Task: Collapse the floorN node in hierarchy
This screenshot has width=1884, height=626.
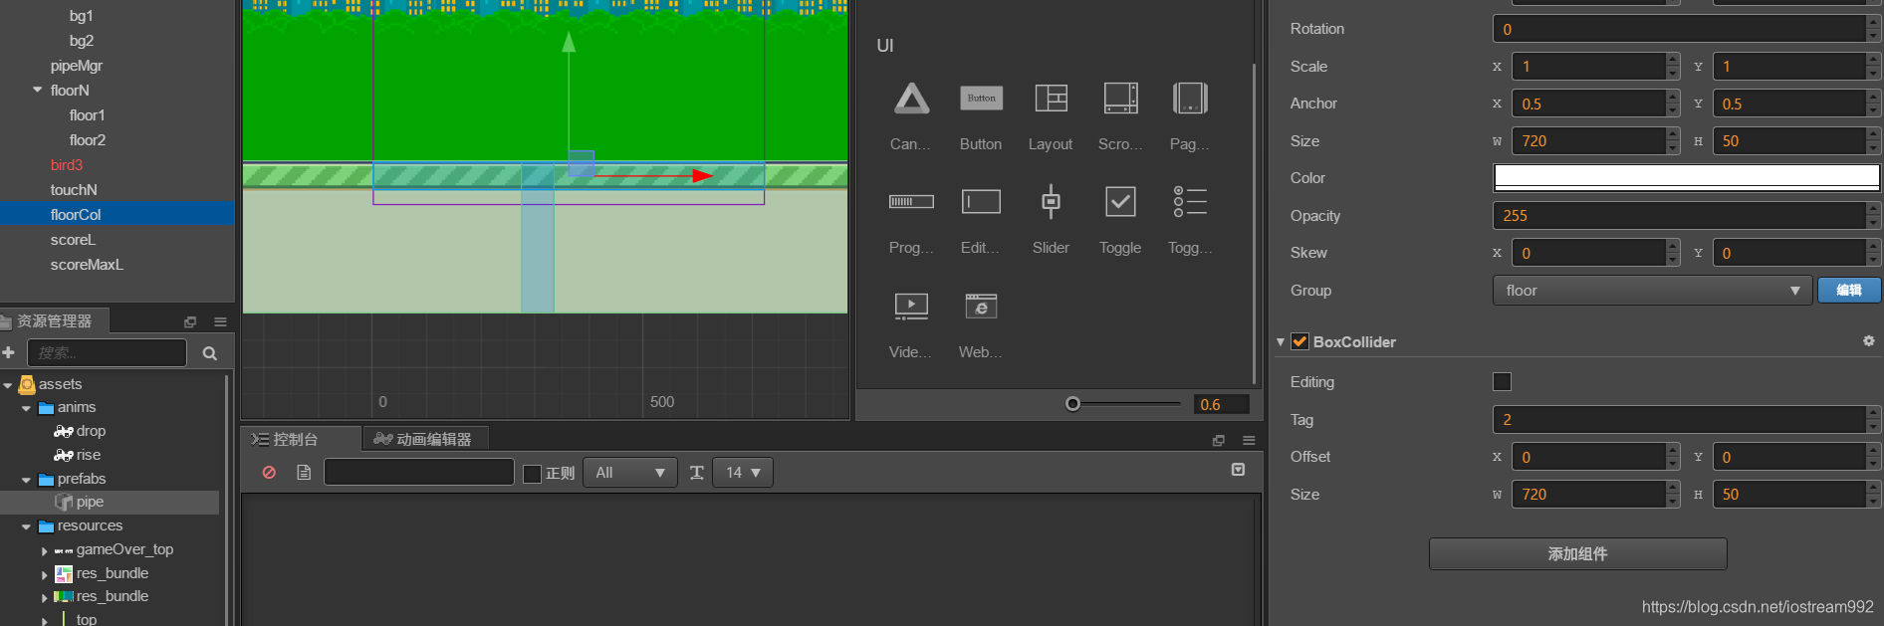Action: [38, 90]
